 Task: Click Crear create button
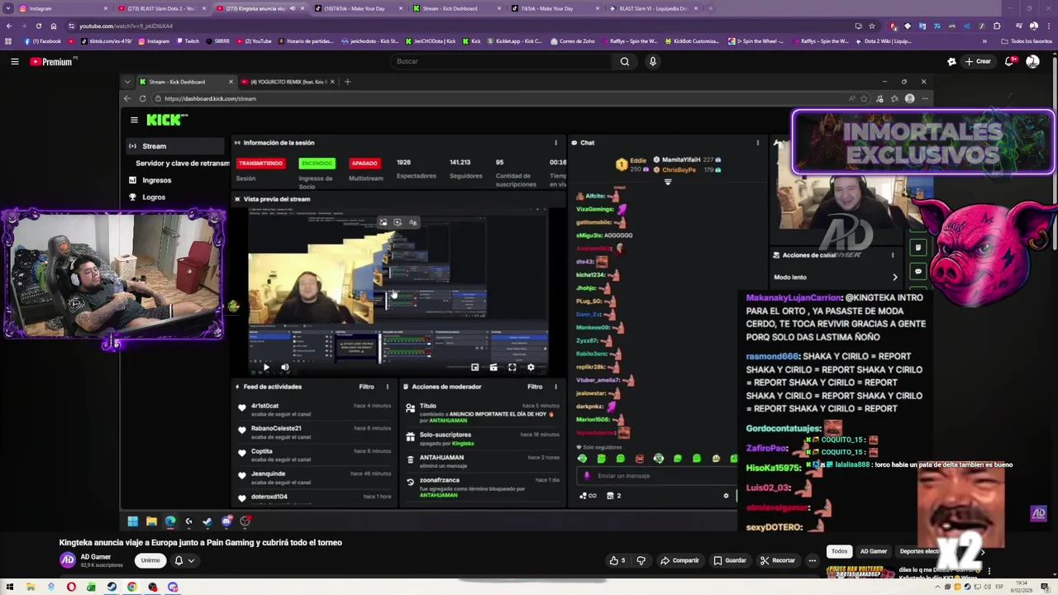pyautogui.click(x=978, y=61)
